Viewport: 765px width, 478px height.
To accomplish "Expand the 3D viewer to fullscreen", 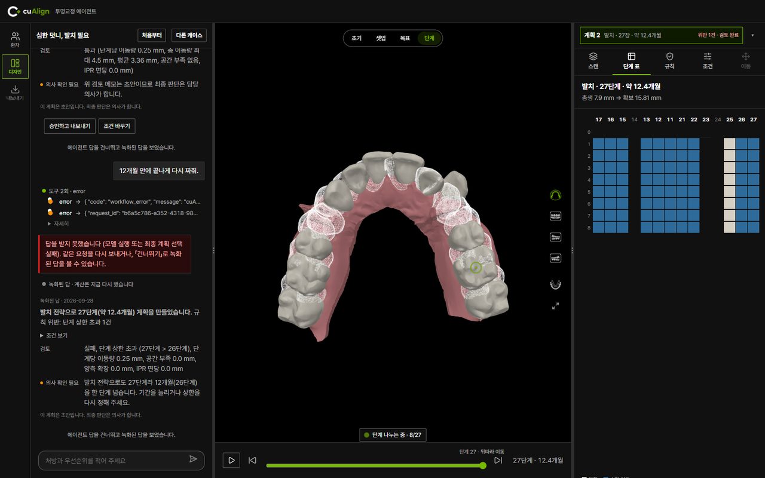I will tap(555, 306).
